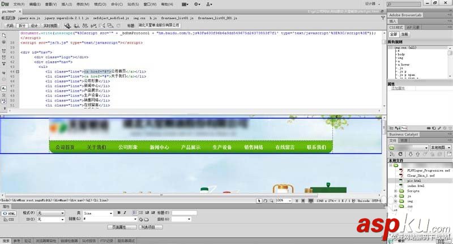Switch to Design view button
This screenshot has height=244, width=453.
[x=34, y=25]
